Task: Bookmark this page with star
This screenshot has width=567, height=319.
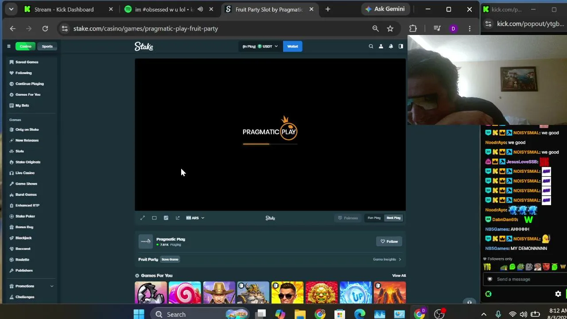Action: (390, 28)
